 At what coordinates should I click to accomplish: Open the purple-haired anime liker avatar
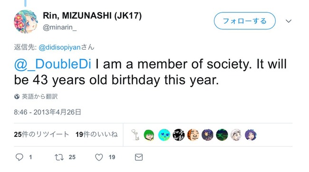[251, 135]
